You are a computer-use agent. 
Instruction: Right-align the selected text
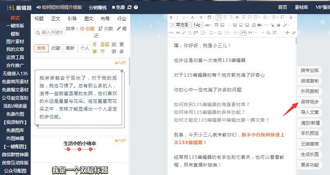pyautogui.click(x=231, y=17)
